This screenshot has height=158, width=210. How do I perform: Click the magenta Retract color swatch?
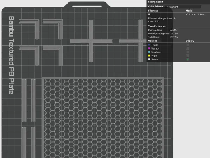tap(149, 48)
